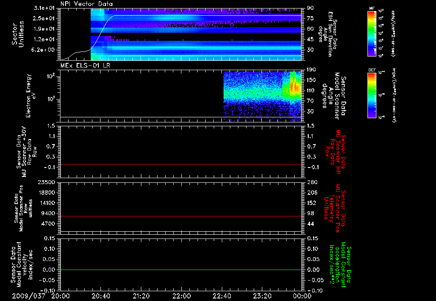The width and height of the screenshot is (436, 301).
Task: Click the 00:00 time axis label
Action: pos(302,296)
